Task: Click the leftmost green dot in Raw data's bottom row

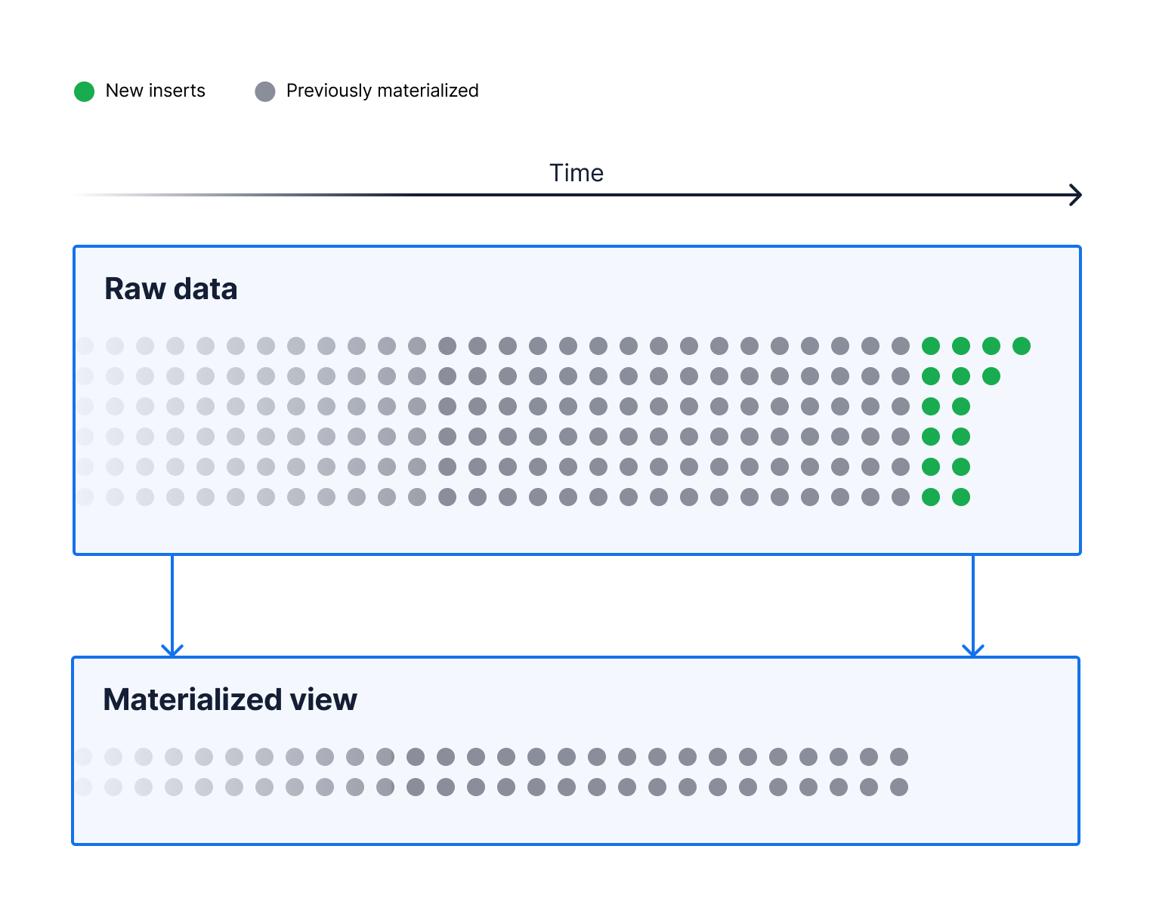Action: [x=930, y=497]
